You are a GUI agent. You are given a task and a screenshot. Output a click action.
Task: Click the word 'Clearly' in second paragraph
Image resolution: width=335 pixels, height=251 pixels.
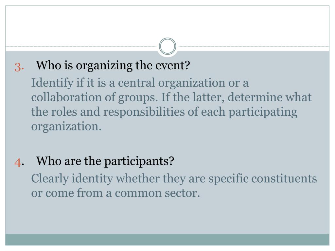click(50, 179)
